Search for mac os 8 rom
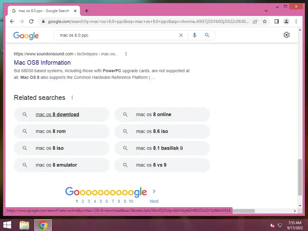 [61, 131]
